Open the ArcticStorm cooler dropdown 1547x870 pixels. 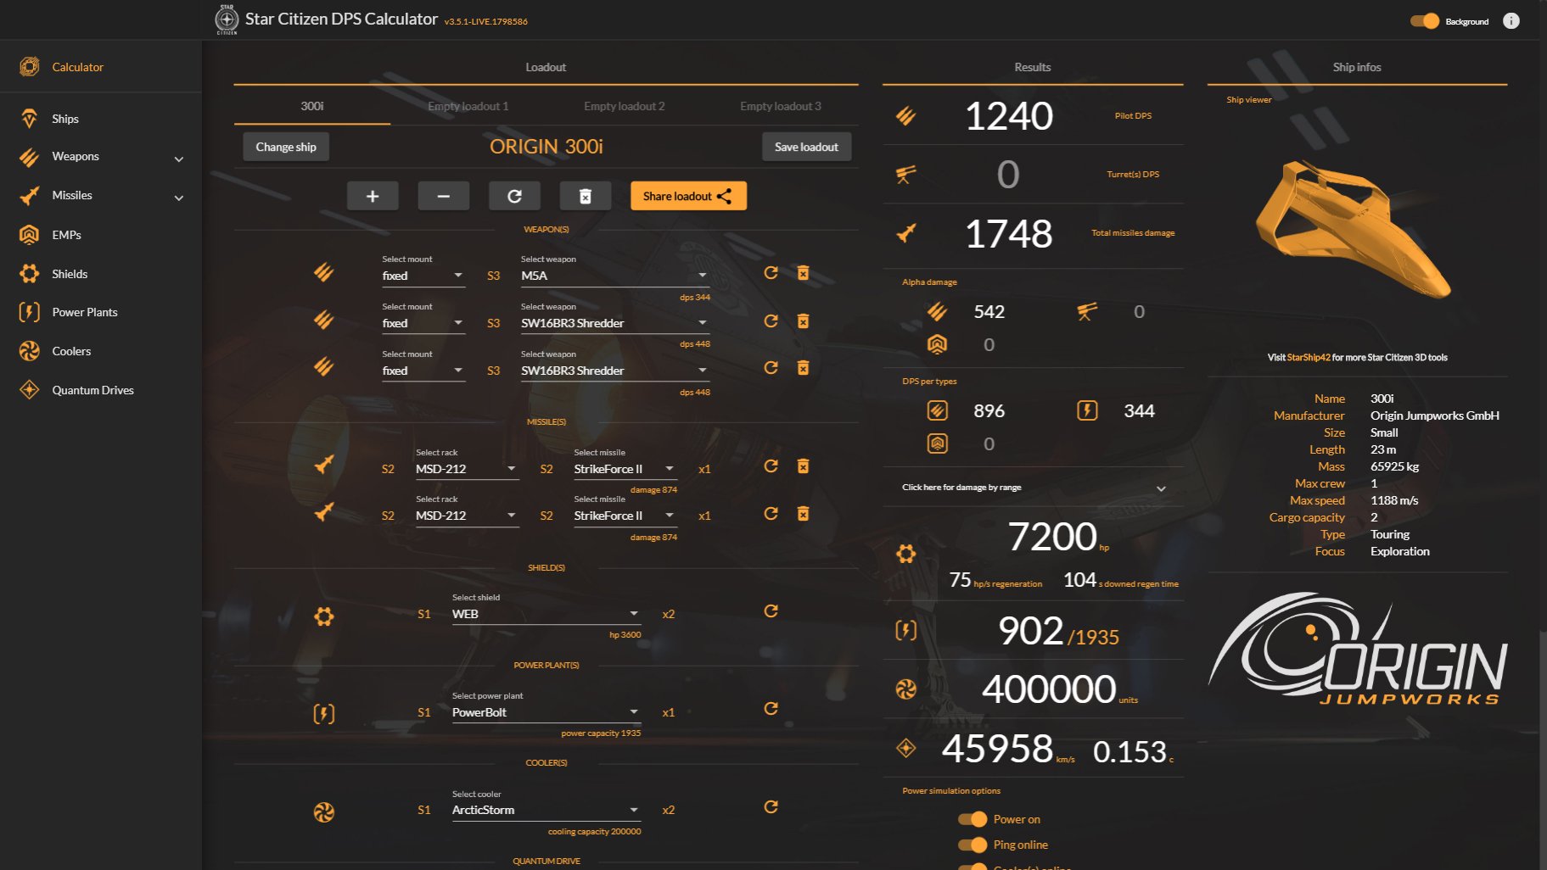pyautogui.click(x=546, y=810)
